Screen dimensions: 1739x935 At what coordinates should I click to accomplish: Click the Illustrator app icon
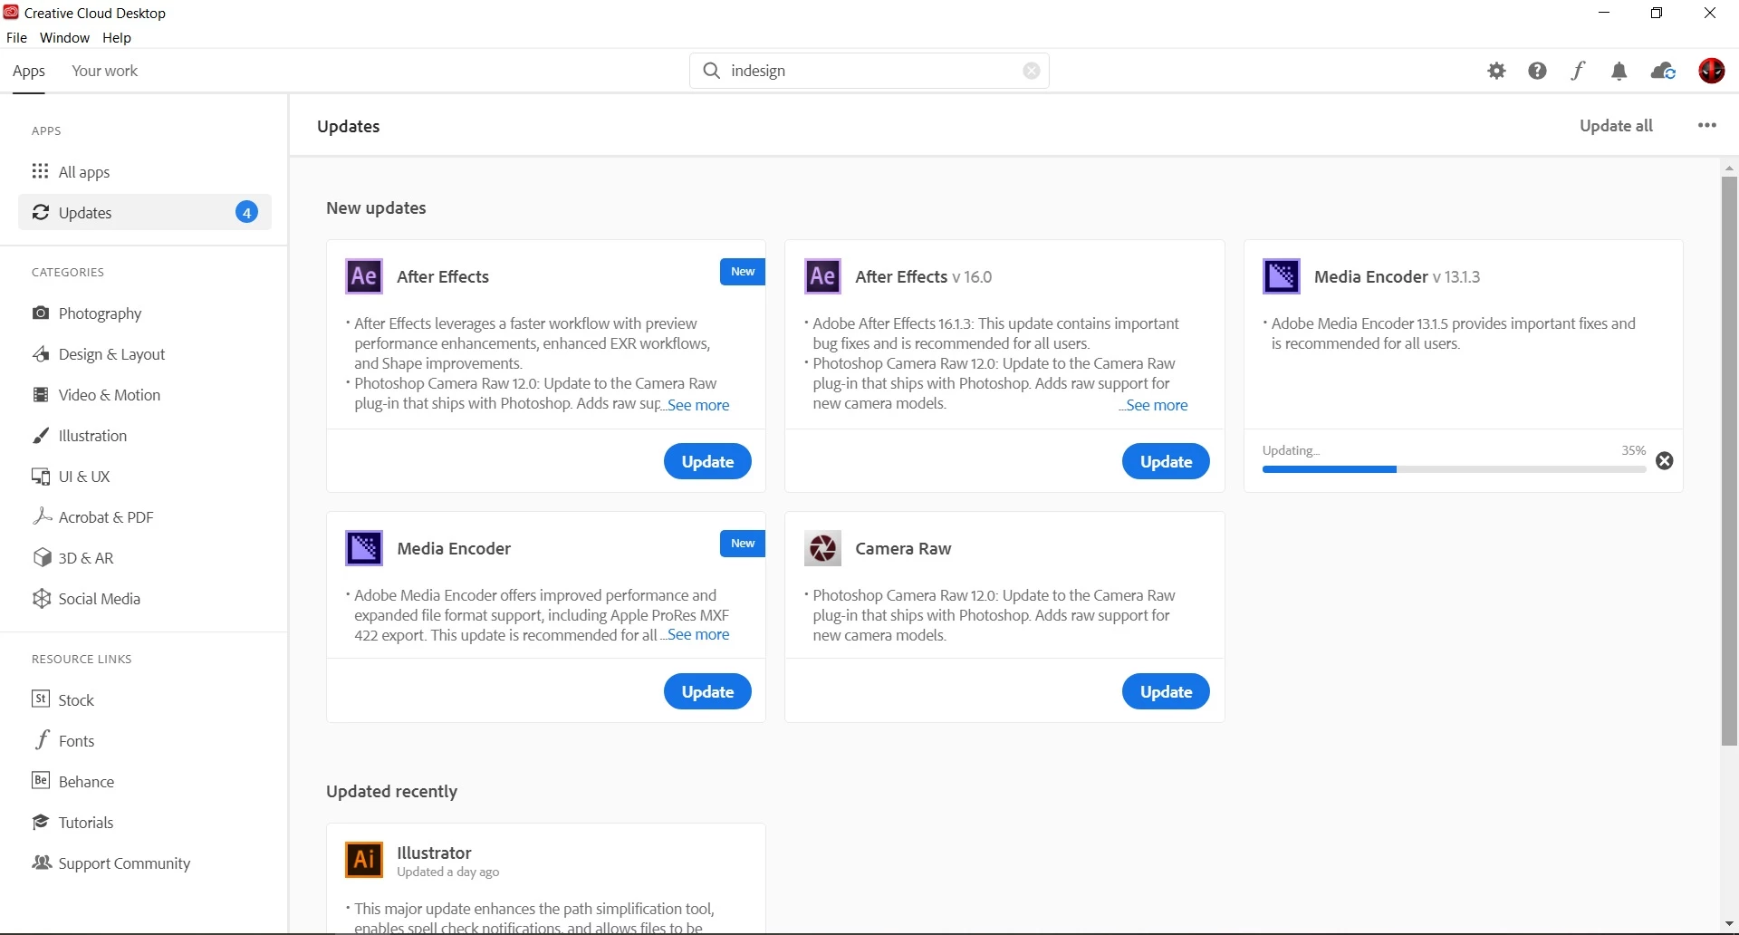coord(364,860)
